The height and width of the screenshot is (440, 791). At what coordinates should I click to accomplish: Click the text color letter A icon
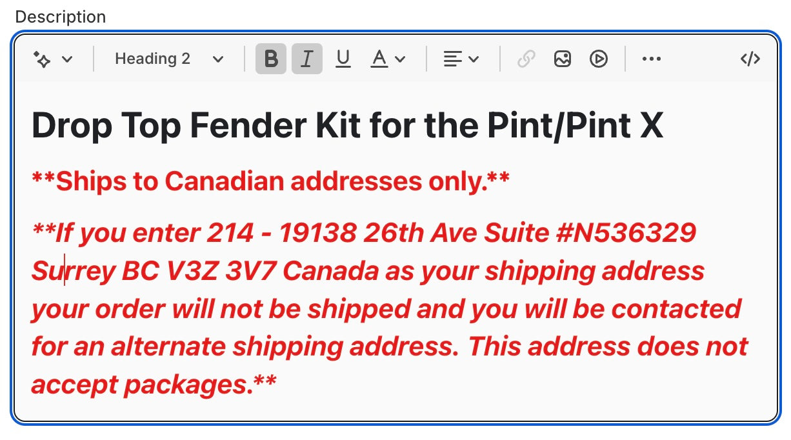click(x=379, y=59)
